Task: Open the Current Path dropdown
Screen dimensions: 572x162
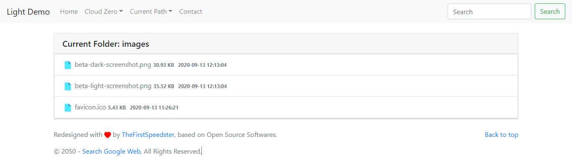Action: 151,12
